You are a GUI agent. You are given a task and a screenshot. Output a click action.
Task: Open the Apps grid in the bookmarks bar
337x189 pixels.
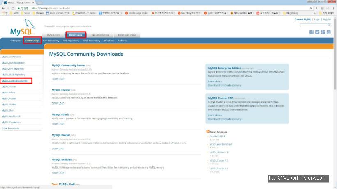3,13
